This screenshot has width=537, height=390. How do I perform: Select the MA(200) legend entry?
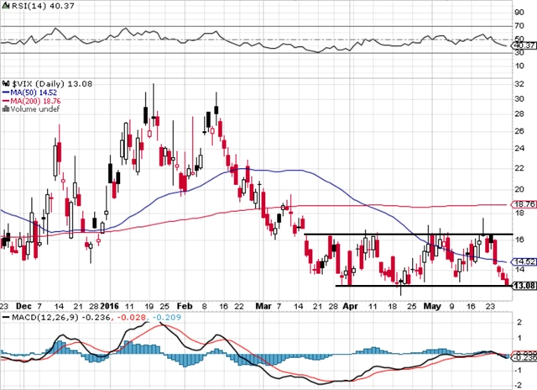pyautogui.click(x=34, y=100)
